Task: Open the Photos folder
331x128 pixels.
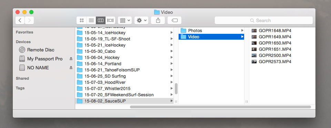Action: coord(211,31)
